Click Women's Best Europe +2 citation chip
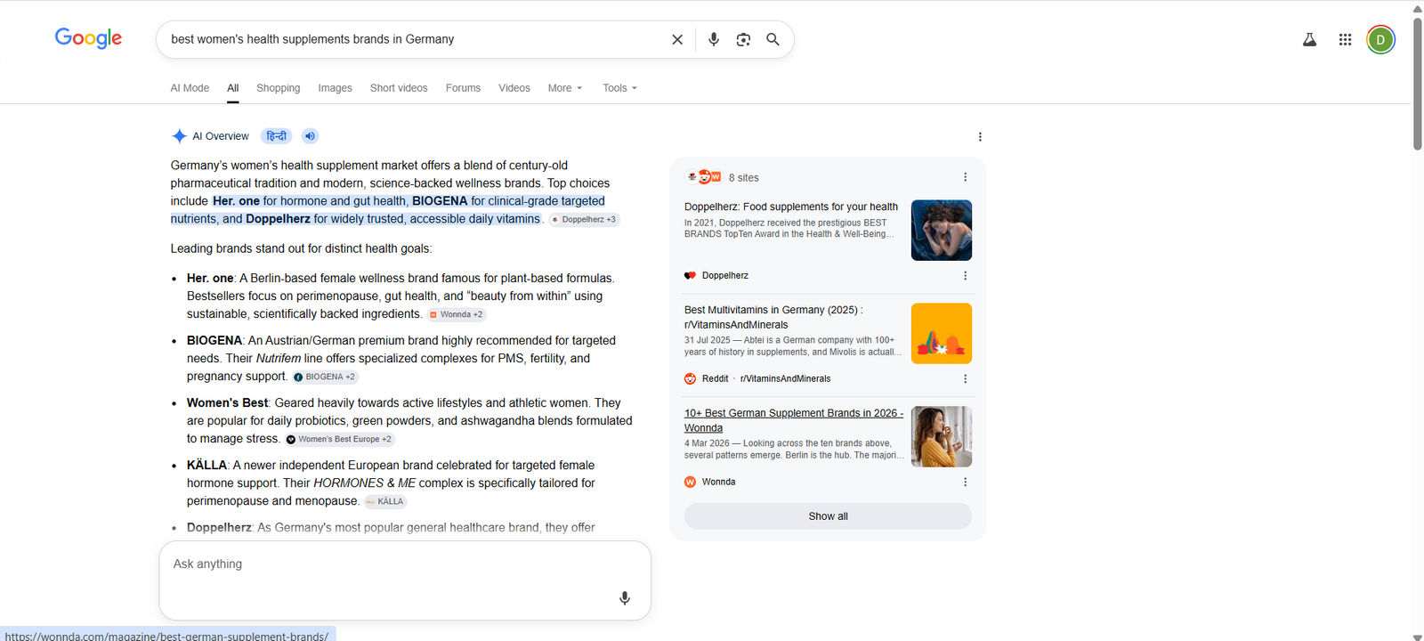This screenshot has width=1424, height=641. coord(339,439)
